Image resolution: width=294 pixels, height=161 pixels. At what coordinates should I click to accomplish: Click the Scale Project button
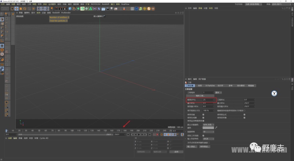click(200, 96)
